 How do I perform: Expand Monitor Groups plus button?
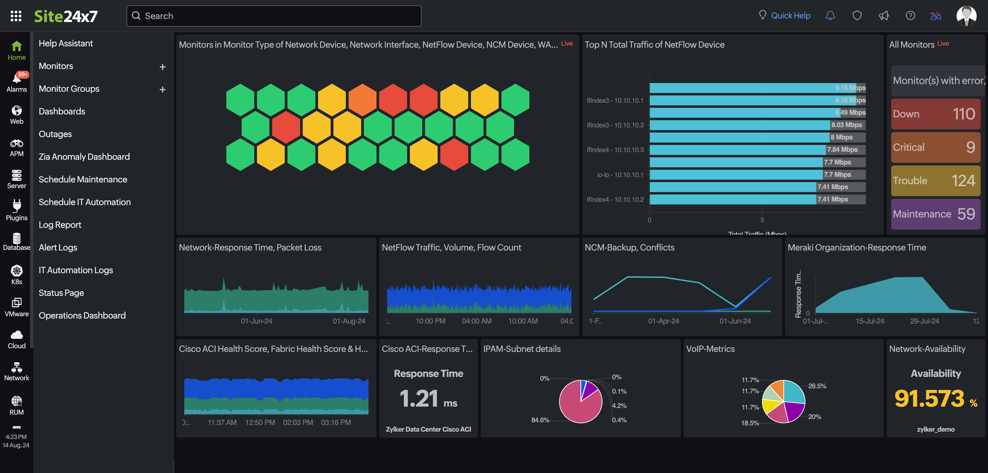[163, 90]
